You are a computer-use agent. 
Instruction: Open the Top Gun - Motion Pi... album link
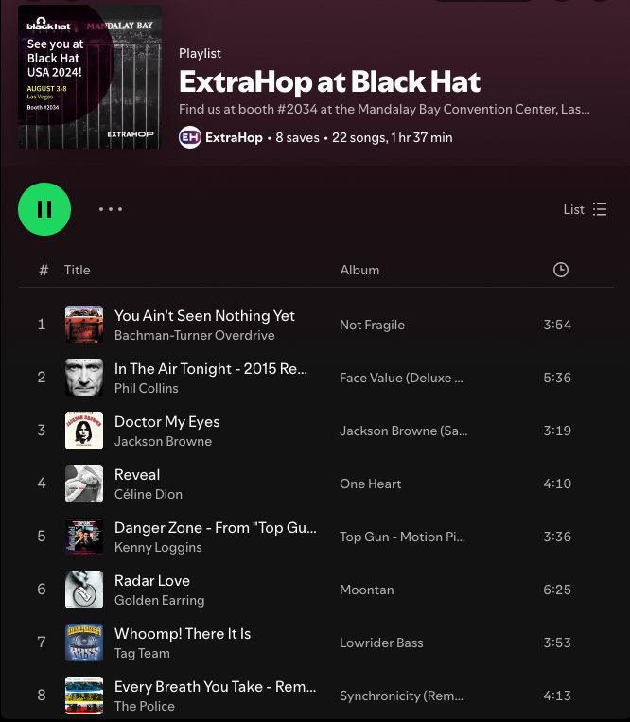click(x=402, y=537)
